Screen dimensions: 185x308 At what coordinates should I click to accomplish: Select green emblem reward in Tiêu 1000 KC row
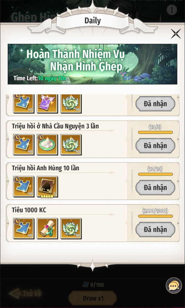[71, 228]
